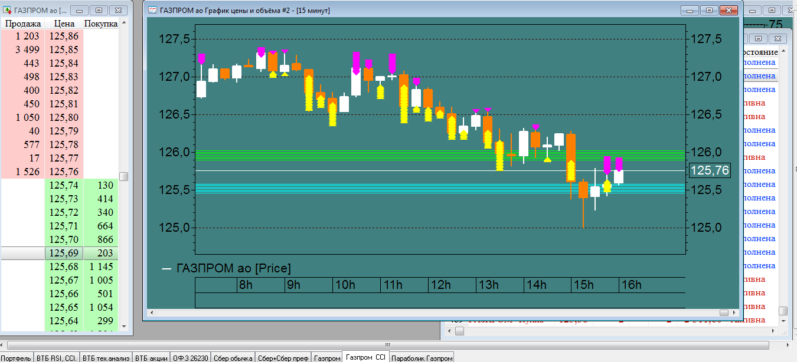Click the 12h label on time axis
This screenshot has width=797, height=362.
pyautogui.click(x=440, y=285)
